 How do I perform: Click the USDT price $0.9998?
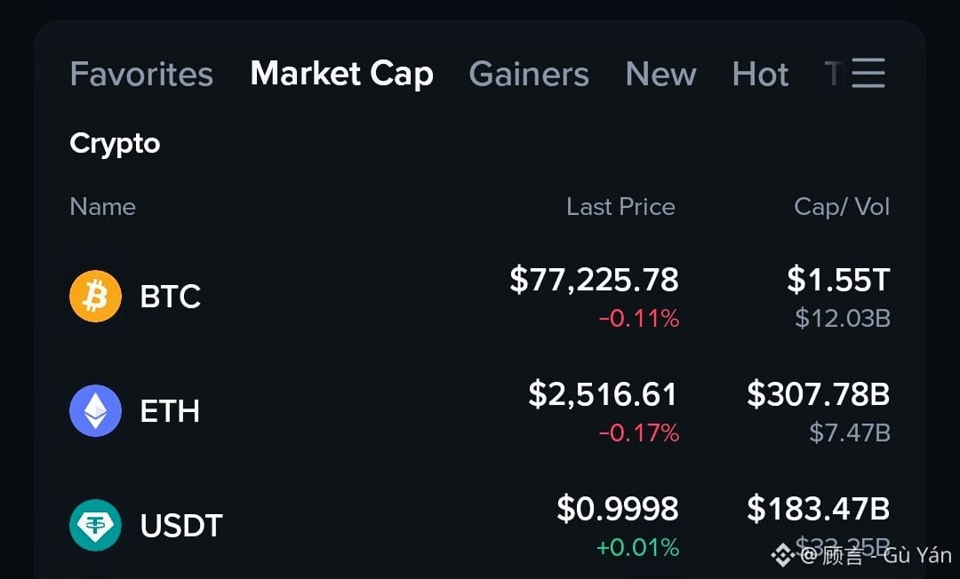click(617, 508)
